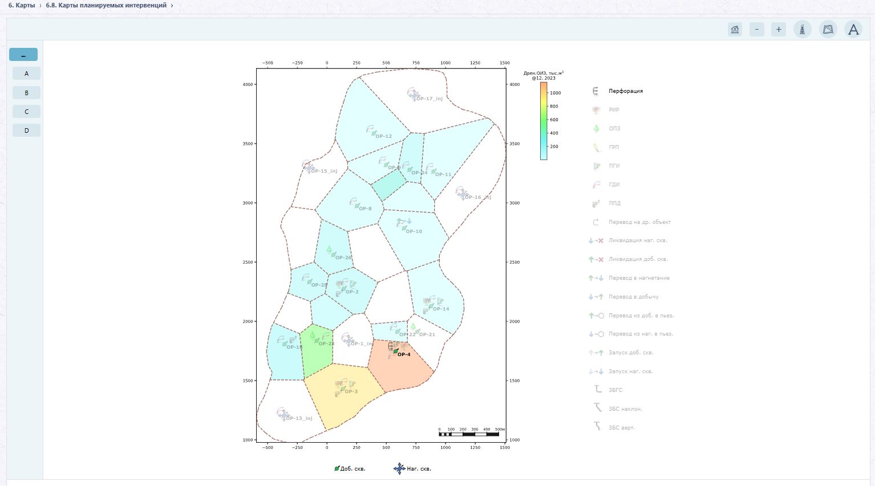Viewport: 875px width, 486px height.
Task: Zoom out with the minus button
Action: (757, 29)
